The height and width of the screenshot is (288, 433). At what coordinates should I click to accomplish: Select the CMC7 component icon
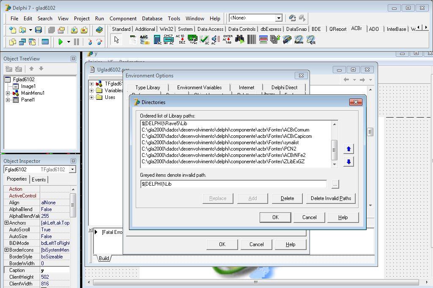click(x=168, y=40)
